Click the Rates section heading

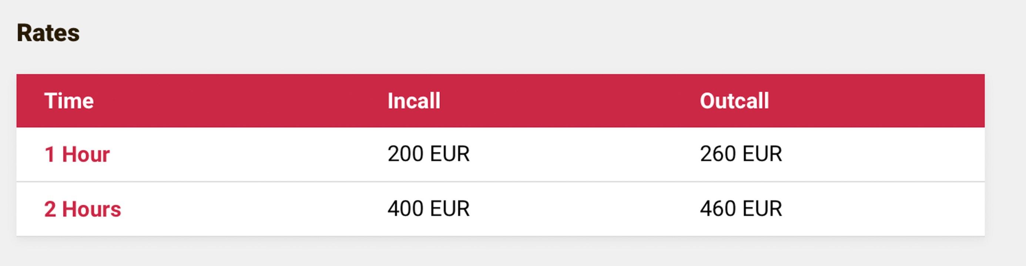[48, 33]
